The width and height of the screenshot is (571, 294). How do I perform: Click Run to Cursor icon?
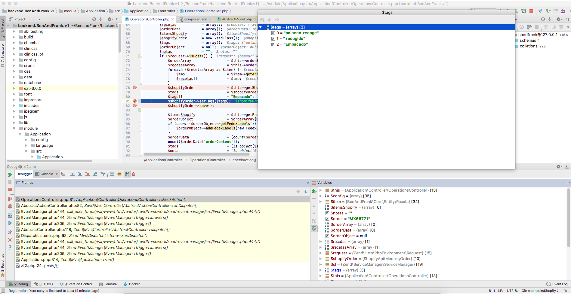point(103,174)
